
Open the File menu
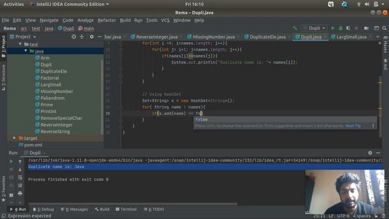[x=5, y=20]
